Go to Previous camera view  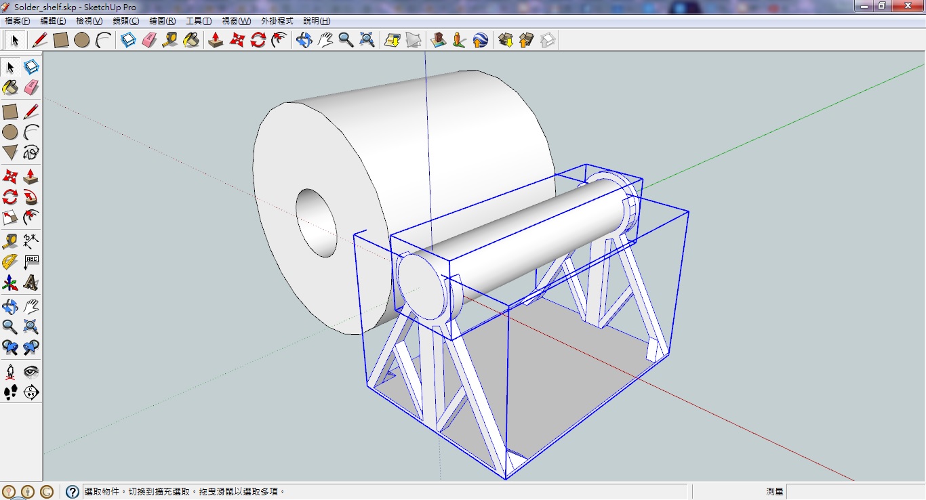10,347
